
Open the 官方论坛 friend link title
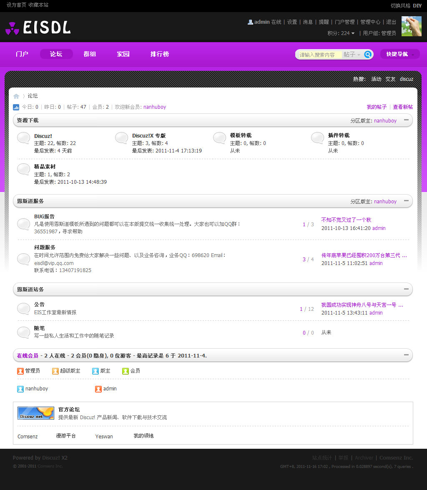click(x=69, y=409)
